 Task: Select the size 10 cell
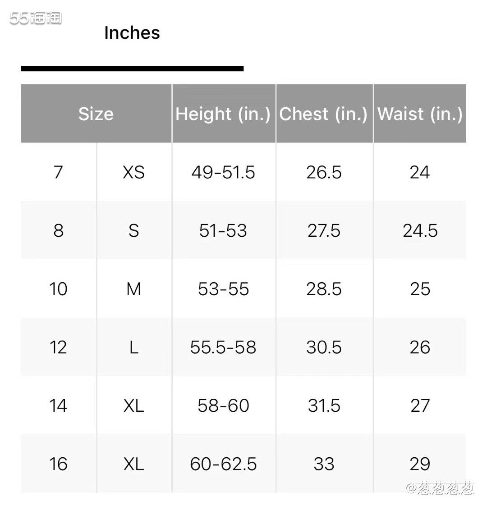pyautogui.click(x=59, y=288)
